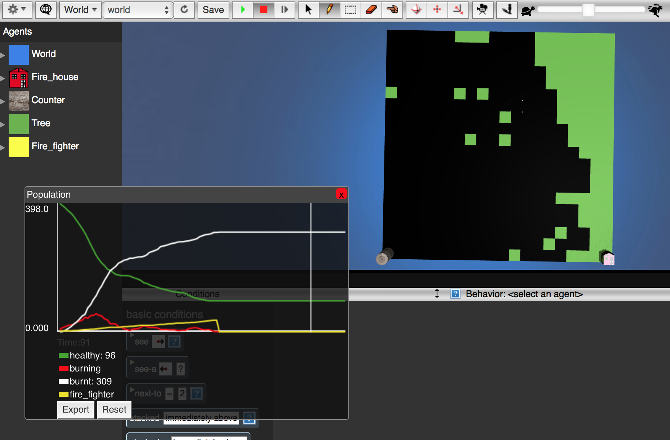Click the Tree agent label
Image resolution: width=670 pixels, height=440 pixels.
click(41, 123)
